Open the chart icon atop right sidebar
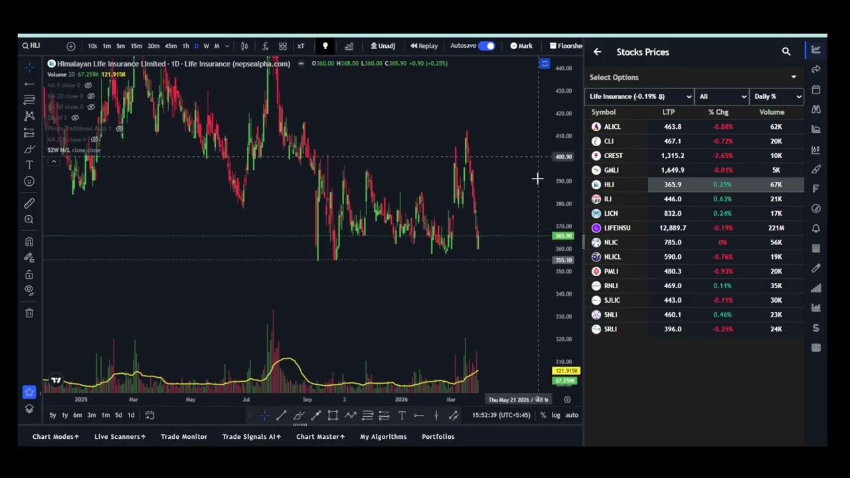The height and width of the screenshot is (478, 850). click(x=816, y=50)
